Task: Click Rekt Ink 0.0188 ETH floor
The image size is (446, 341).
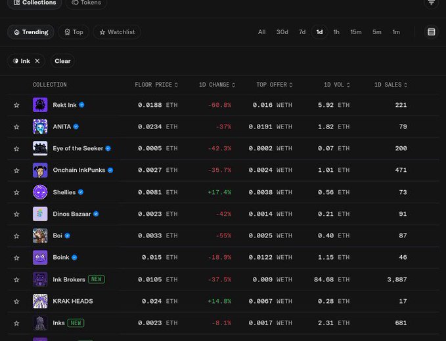Action: tap(158, 105)
